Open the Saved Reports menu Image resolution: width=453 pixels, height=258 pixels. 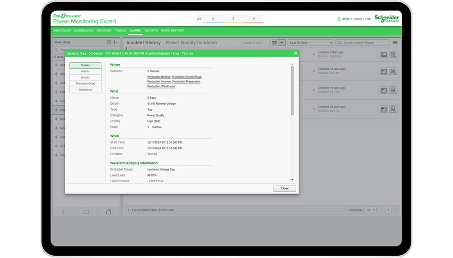(172, 30)
